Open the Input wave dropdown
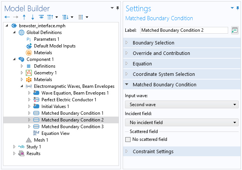 (x=182, y=105)
